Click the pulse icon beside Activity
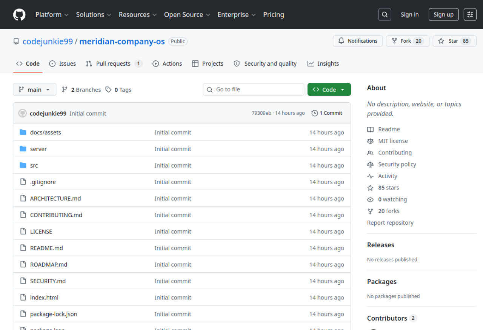Image resolution: width=483 pixels, height=330 pixels. pos(371,176)
